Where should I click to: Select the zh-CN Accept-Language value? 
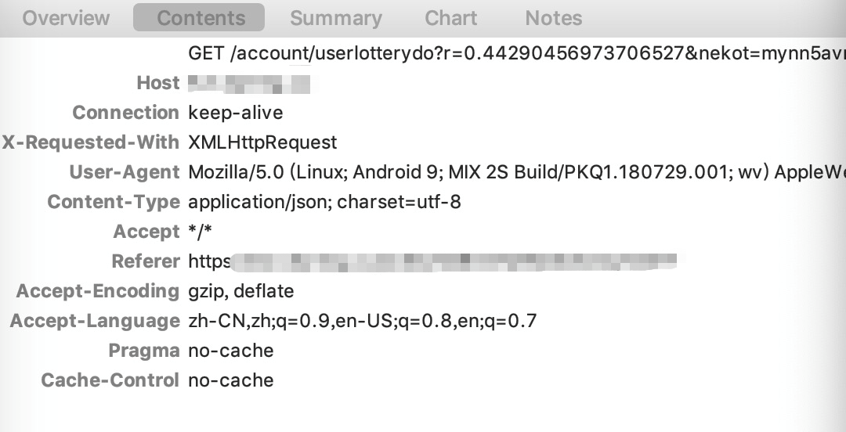(363, 321)
